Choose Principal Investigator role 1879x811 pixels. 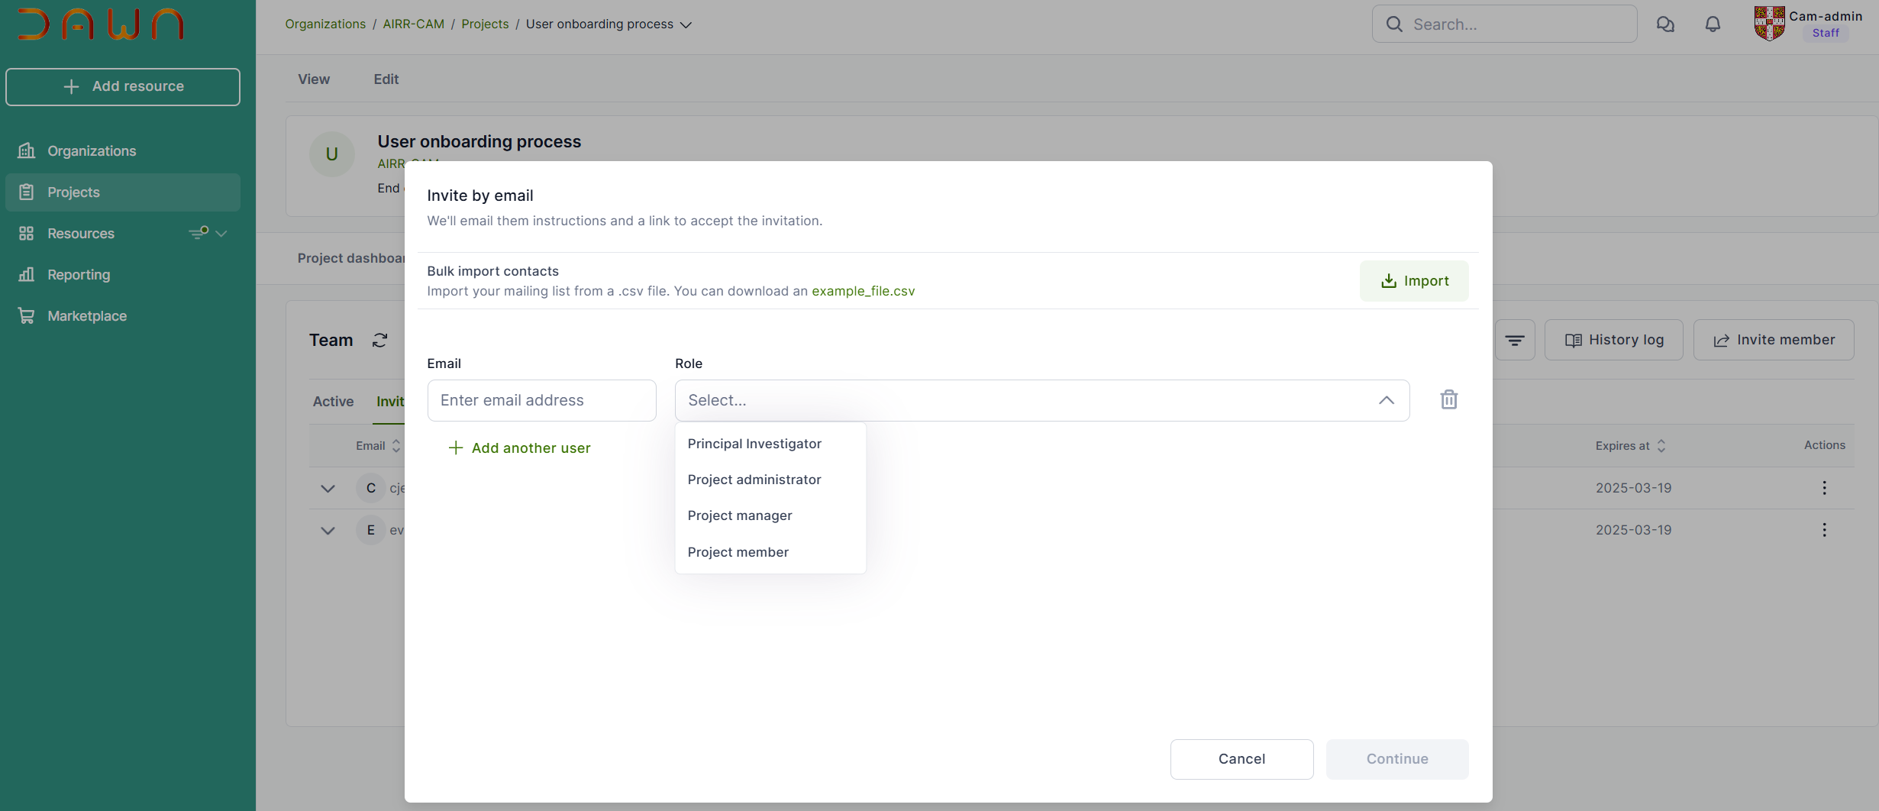754,444
